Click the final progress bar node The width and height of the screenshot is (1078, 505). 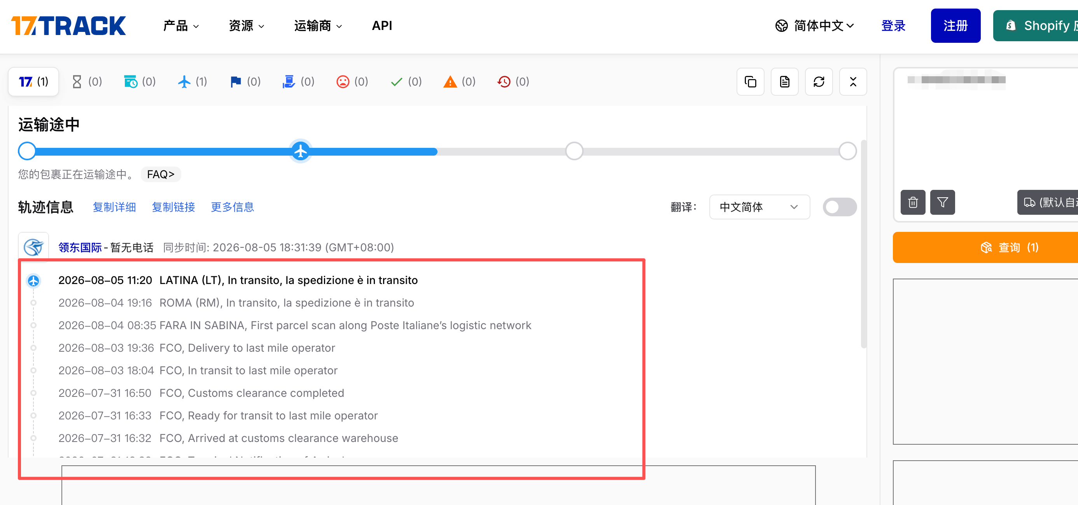tap(847, 151)
